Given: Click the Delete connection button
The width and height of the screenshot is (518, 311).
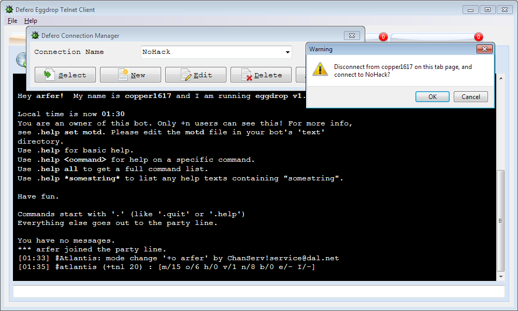Looking at the screenshot, I should coord(261,75).
